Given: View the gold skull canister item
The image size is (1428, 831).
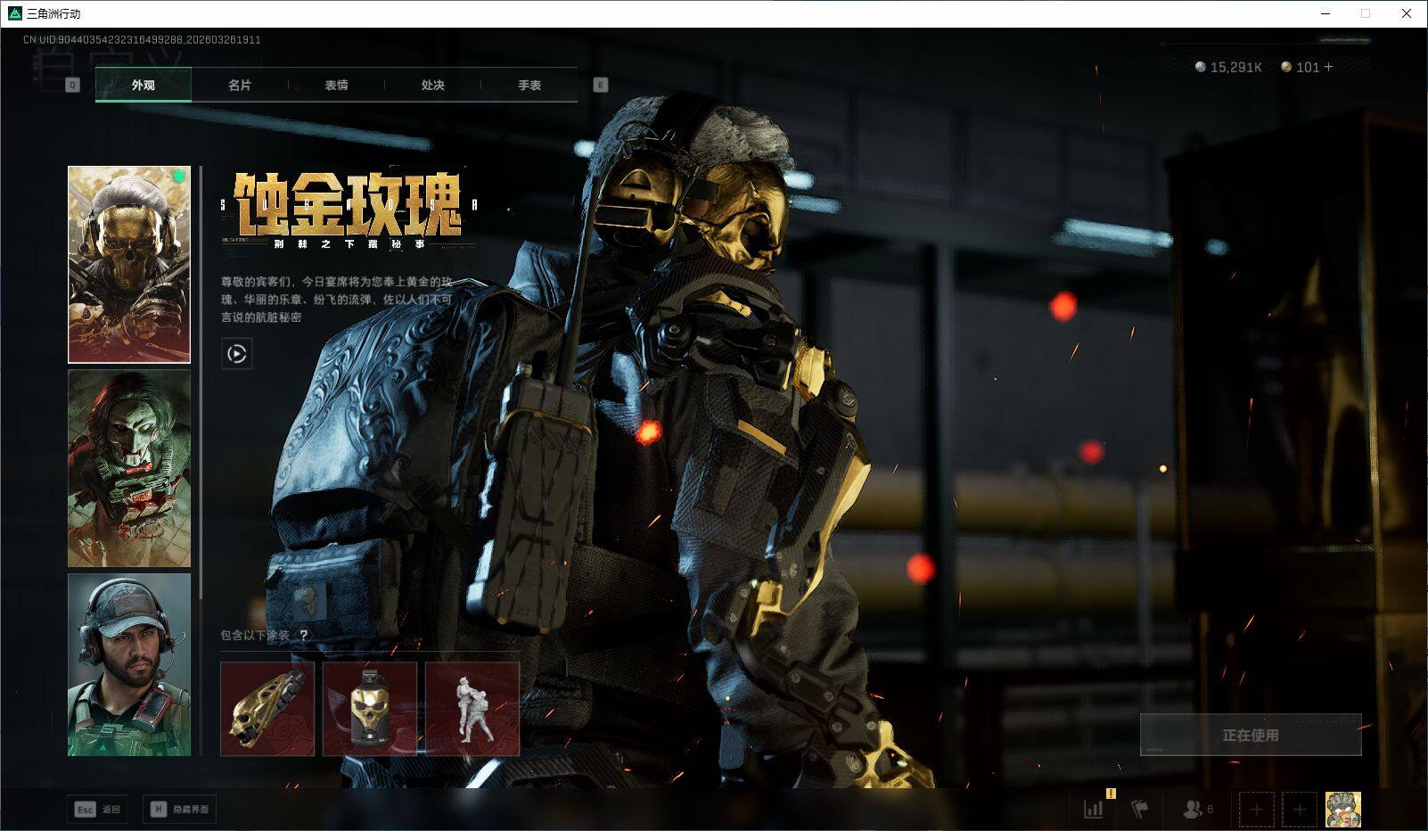Looking at the screenshot, I should click(x=370, y=709).
